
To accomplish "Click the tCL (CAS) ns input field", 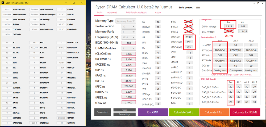I will [129, 54].
